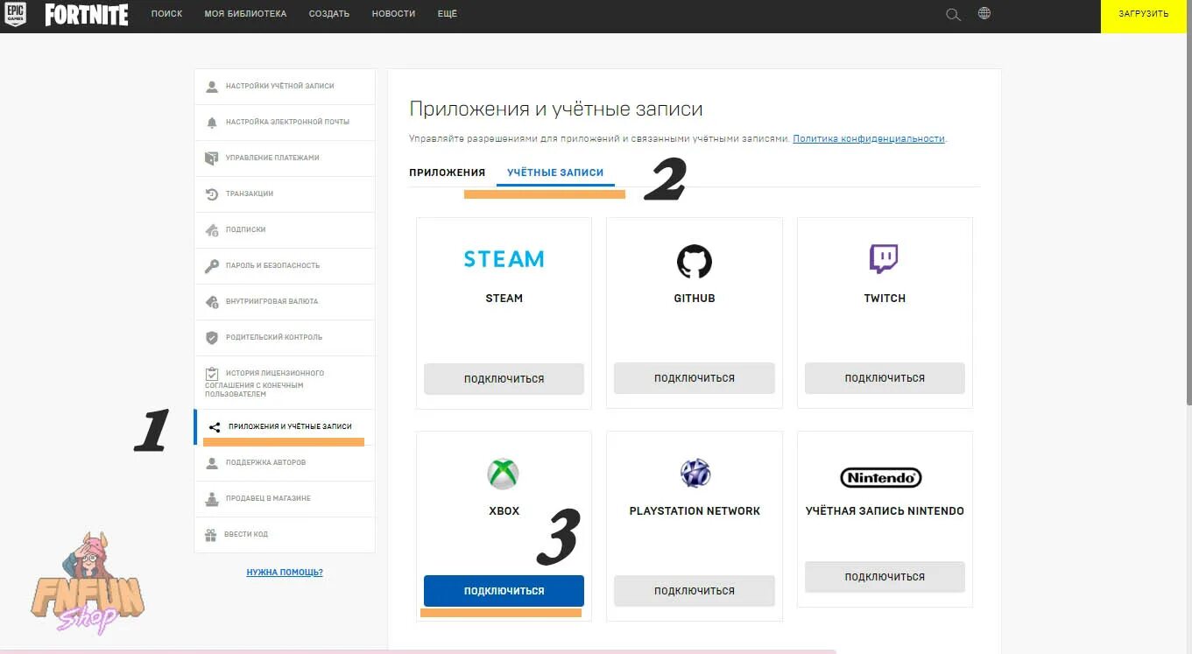
Task: Open the language globe icon
Action: pos(984,13)
